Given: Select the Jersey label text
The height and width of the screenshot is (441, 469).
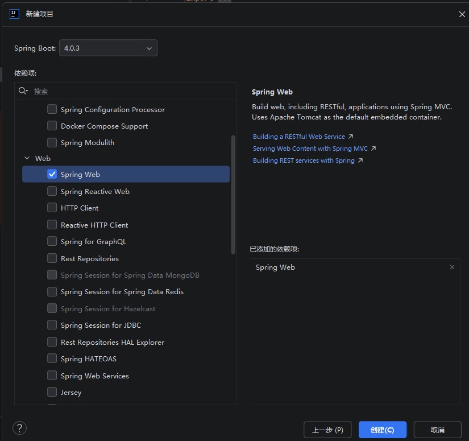Looking at the screenshot, I should [x=71, y=393].
